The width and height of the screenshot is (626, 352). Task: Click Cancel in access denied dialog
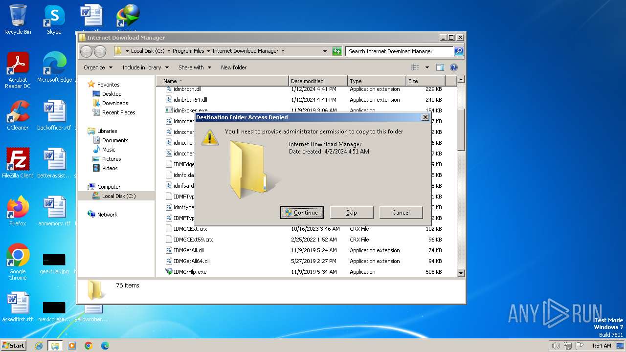coord(401,213)
